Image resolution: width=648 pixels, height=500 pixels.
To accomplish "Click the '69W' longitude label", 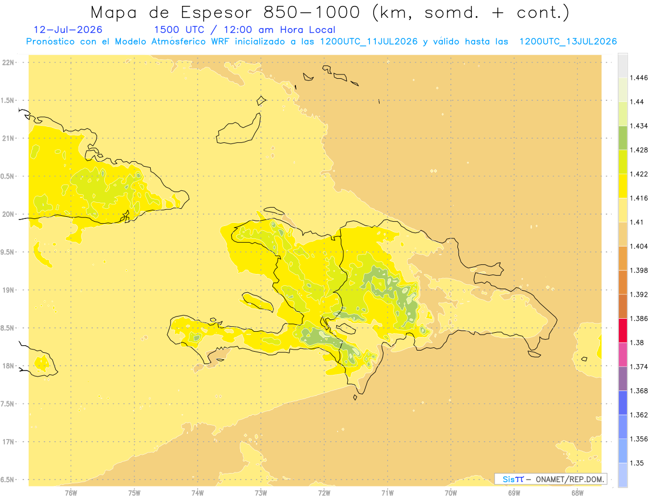I will (514, 492).
